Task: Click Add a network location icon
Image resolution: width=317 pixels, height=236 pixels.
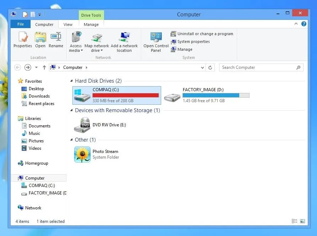Action: (124, 37)
